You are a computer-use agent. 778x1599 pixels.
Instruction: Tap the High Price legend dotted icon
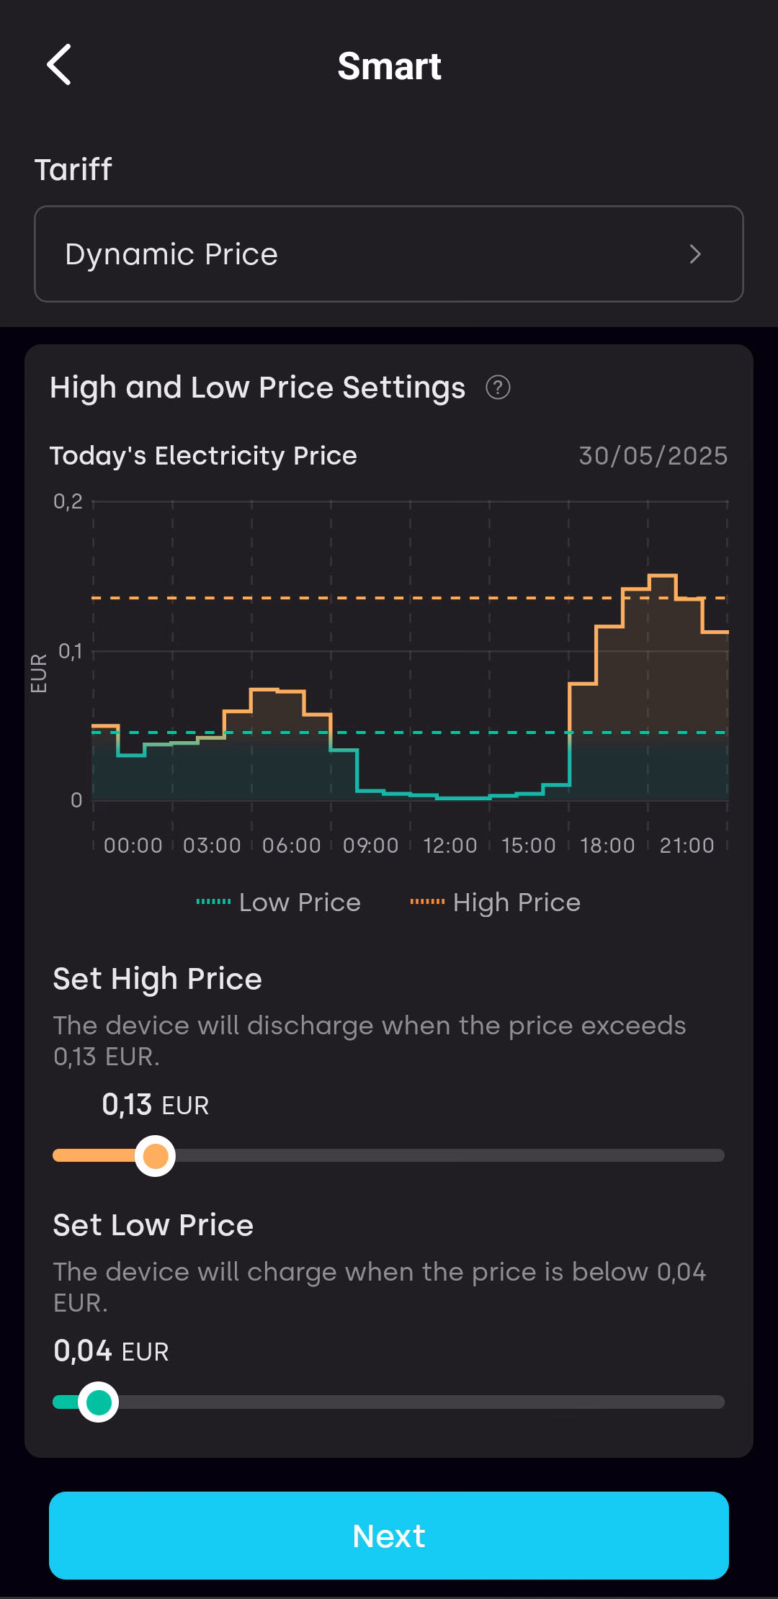(x=427, y=902)
